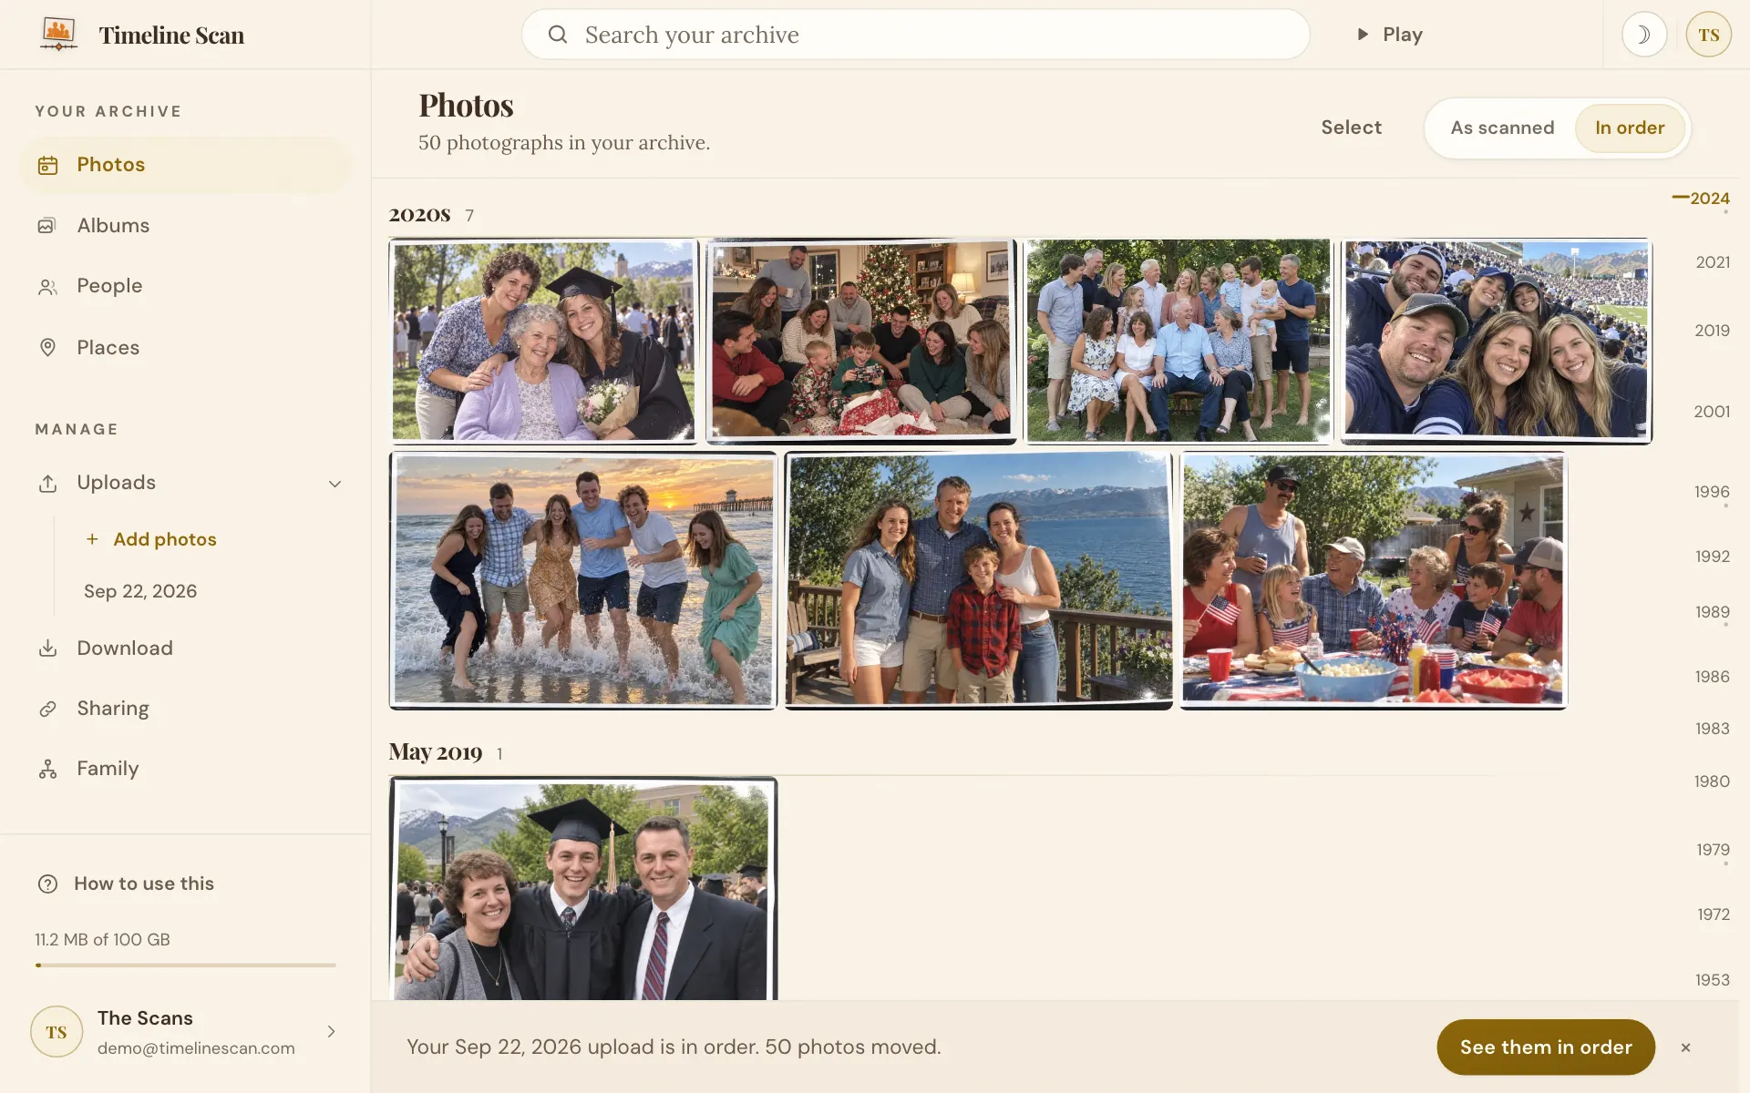Switch to As scanned view
This screenshot has width=1750, height=1093.
pos(1502,128)
